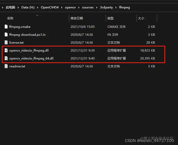Screen dimensions: 178x145
Task: Sort by 大小 column header
Action: tap(141, 18)
